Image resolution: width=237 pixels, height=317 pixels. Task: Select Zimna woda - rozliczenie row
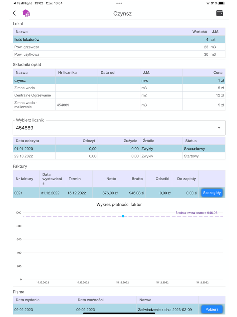click(119, 105)
